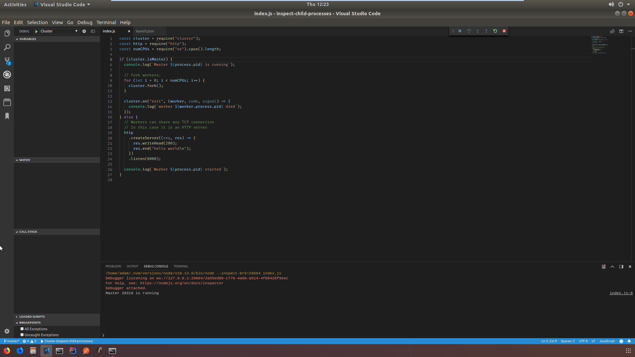Click the Step Over icon in debug toolbar
Viewport: 635px width, 357px height.
469,31
